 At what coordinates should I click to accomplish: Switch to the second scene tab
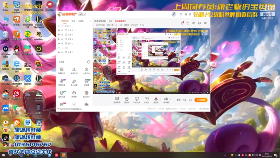(73, 21)
